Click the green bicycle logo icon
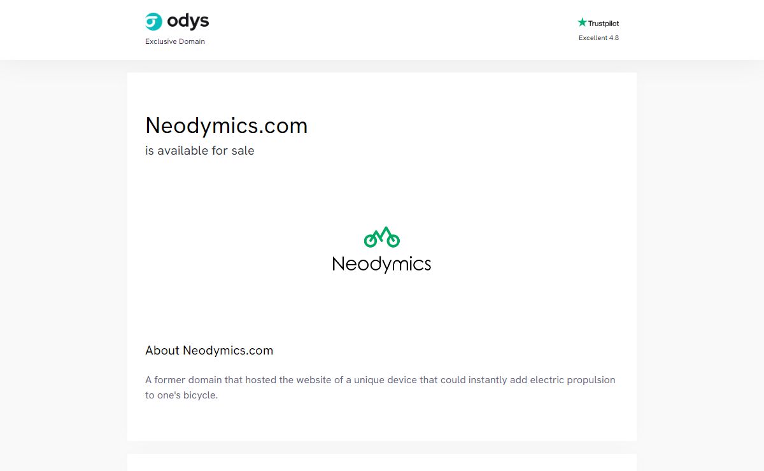764x471 pixels. pyautogui.click(x=381, y=237)
